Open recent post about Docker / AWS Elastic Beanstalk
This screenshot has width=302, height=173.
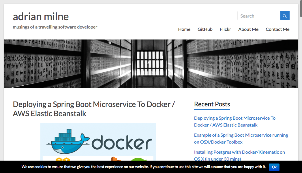pos(235,121)
